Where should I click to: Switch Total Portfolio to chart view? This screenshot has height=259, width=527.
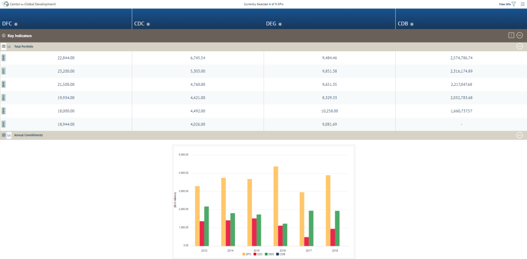pyautogui.click(x=9, y=46)
